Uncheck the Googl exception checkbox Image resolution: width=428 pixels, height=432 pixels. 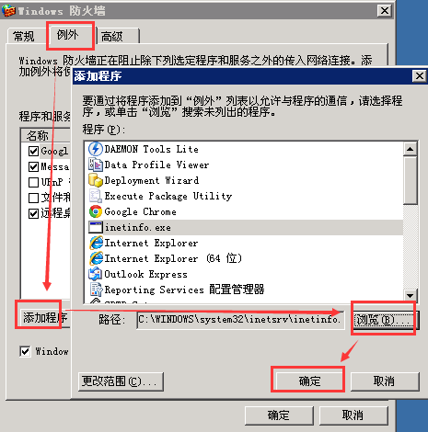coord(33,151)
